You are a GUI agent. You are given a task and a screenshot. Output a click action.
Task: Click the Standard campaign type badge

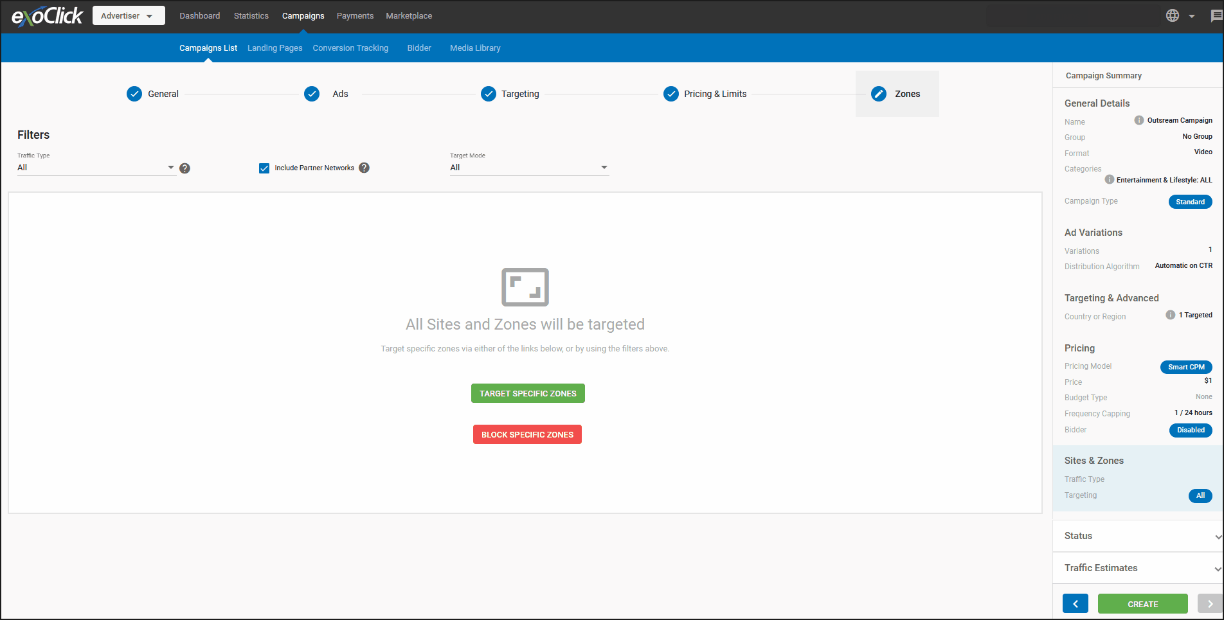point(1191,202)
